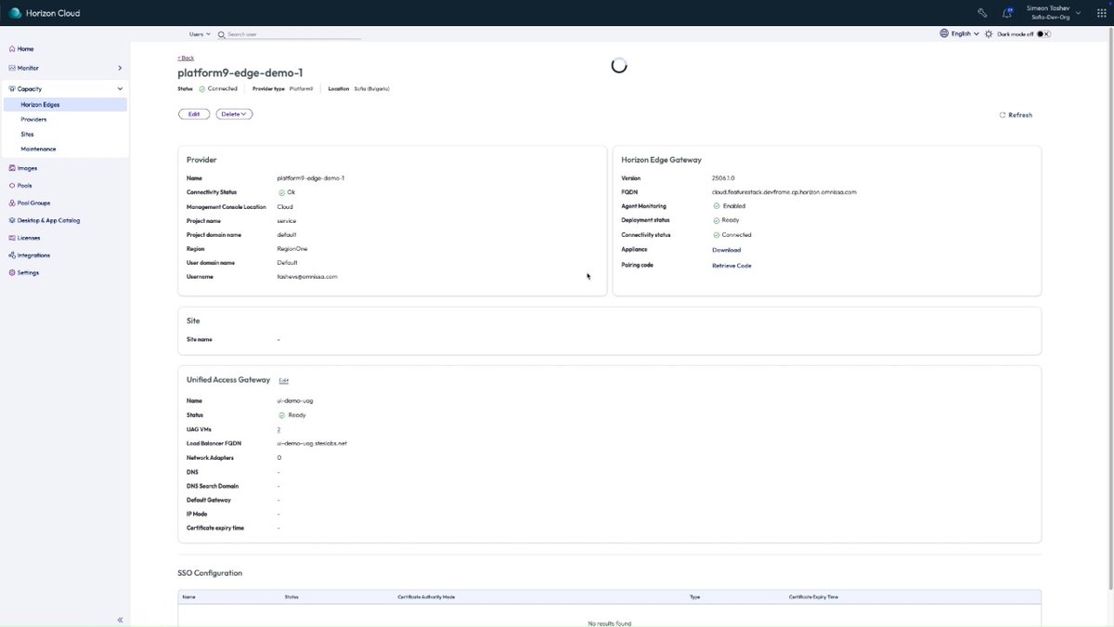Click the Name column header in SSO table
The width and height of the screenshot is (1114, 627).
[x=188, y=597]
